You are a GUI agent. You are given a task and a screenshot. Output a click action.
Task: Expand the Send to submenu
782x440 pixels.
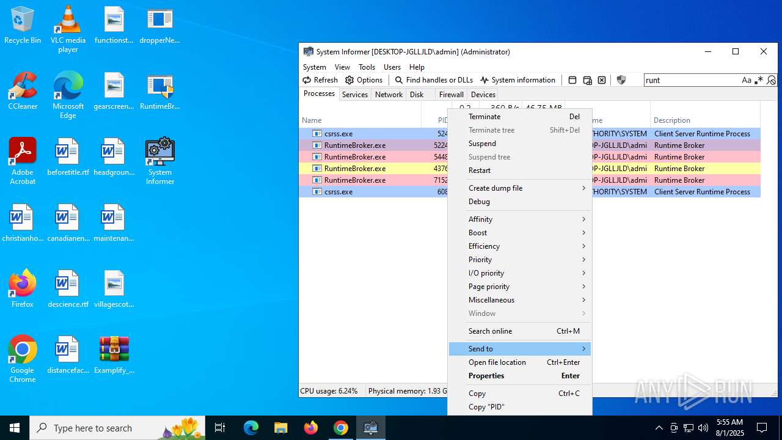[520, 349]
